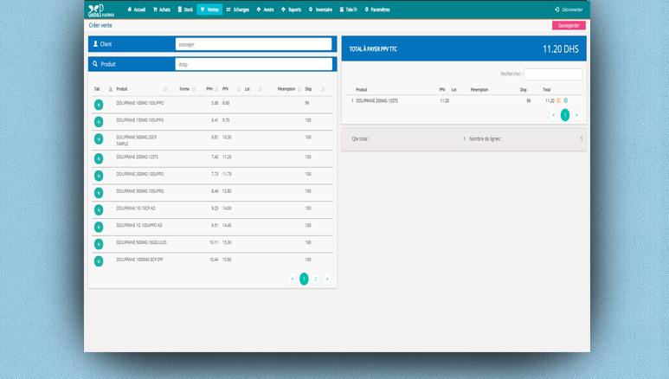Add DOLIPRANE 500MG 20CP SIMPLE via green button
This screenshot has height=379, width=669.
pos(99,139)
